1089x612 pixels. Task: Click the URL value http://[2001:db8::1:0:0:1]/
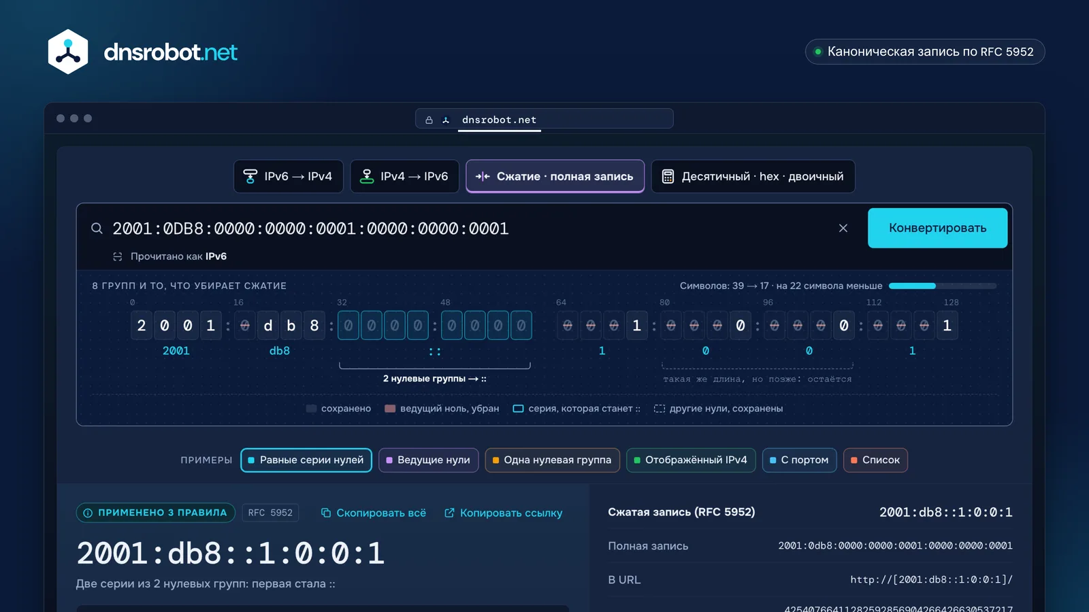931,579
